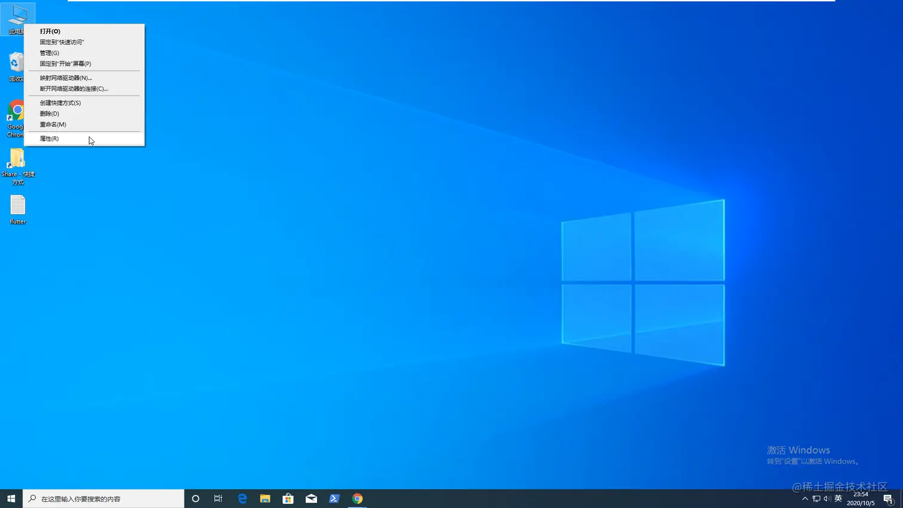This screenshot has height=508, width=903.
Task: Open Google Chrome from the taskbar
Action: pyautogui.click(x=357, y=498)
